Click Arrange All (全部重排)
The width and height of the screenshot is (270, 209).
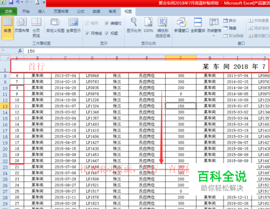click(x=198, y=25)
